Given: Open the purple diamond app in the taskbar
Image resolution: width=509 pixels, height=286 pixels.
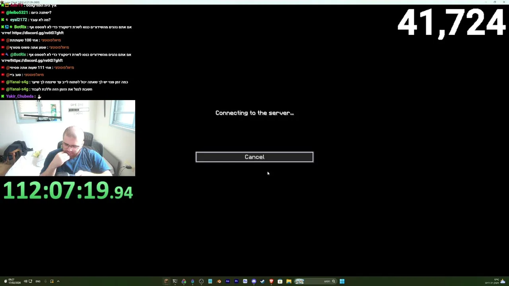Looking at the screenshot, I should coord(192,281).
